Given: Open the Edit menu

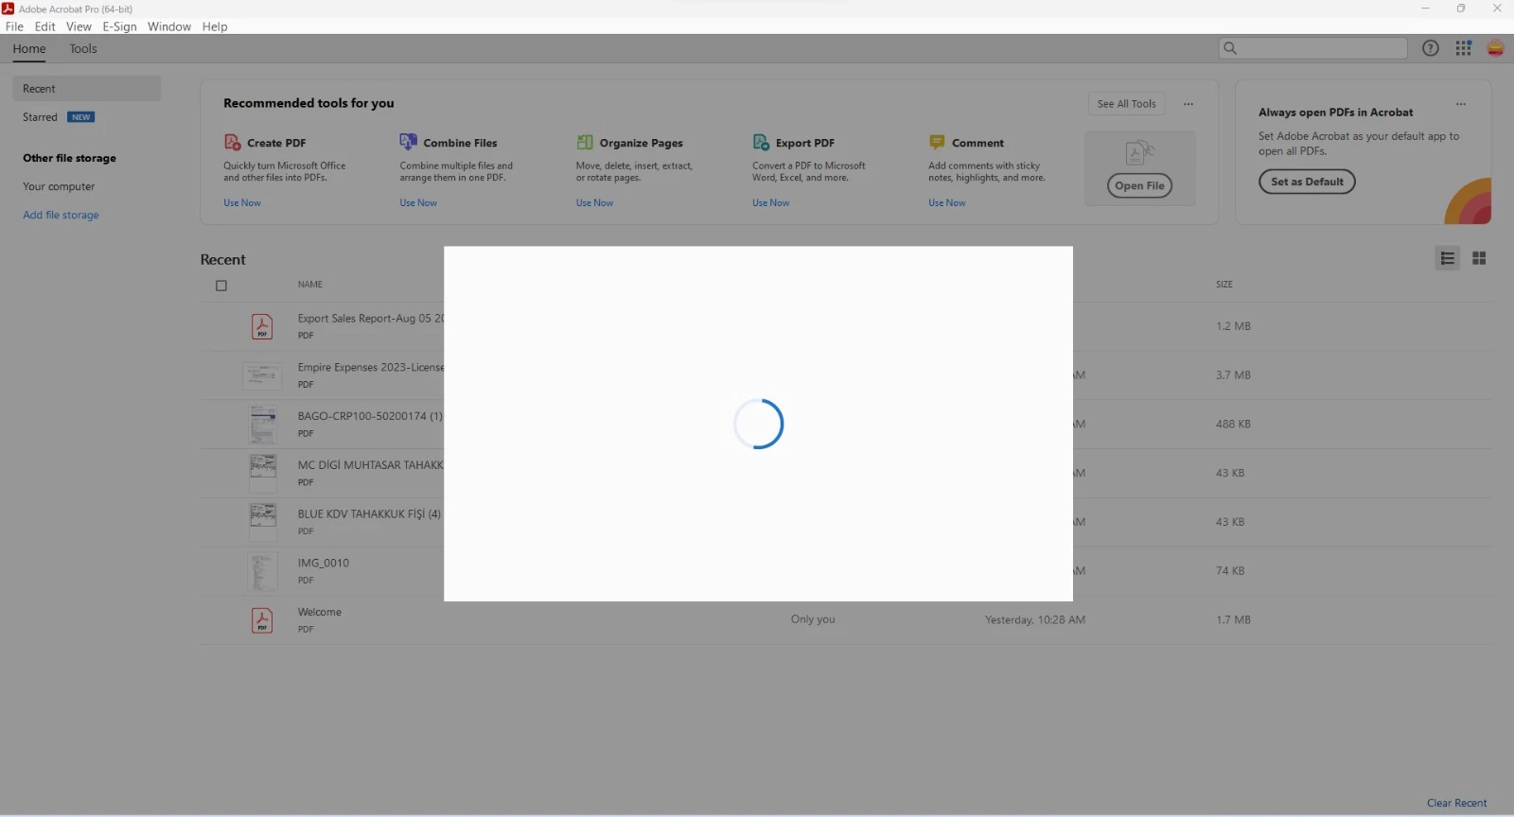Looking at the screenshot, I should tap(45, 26).
